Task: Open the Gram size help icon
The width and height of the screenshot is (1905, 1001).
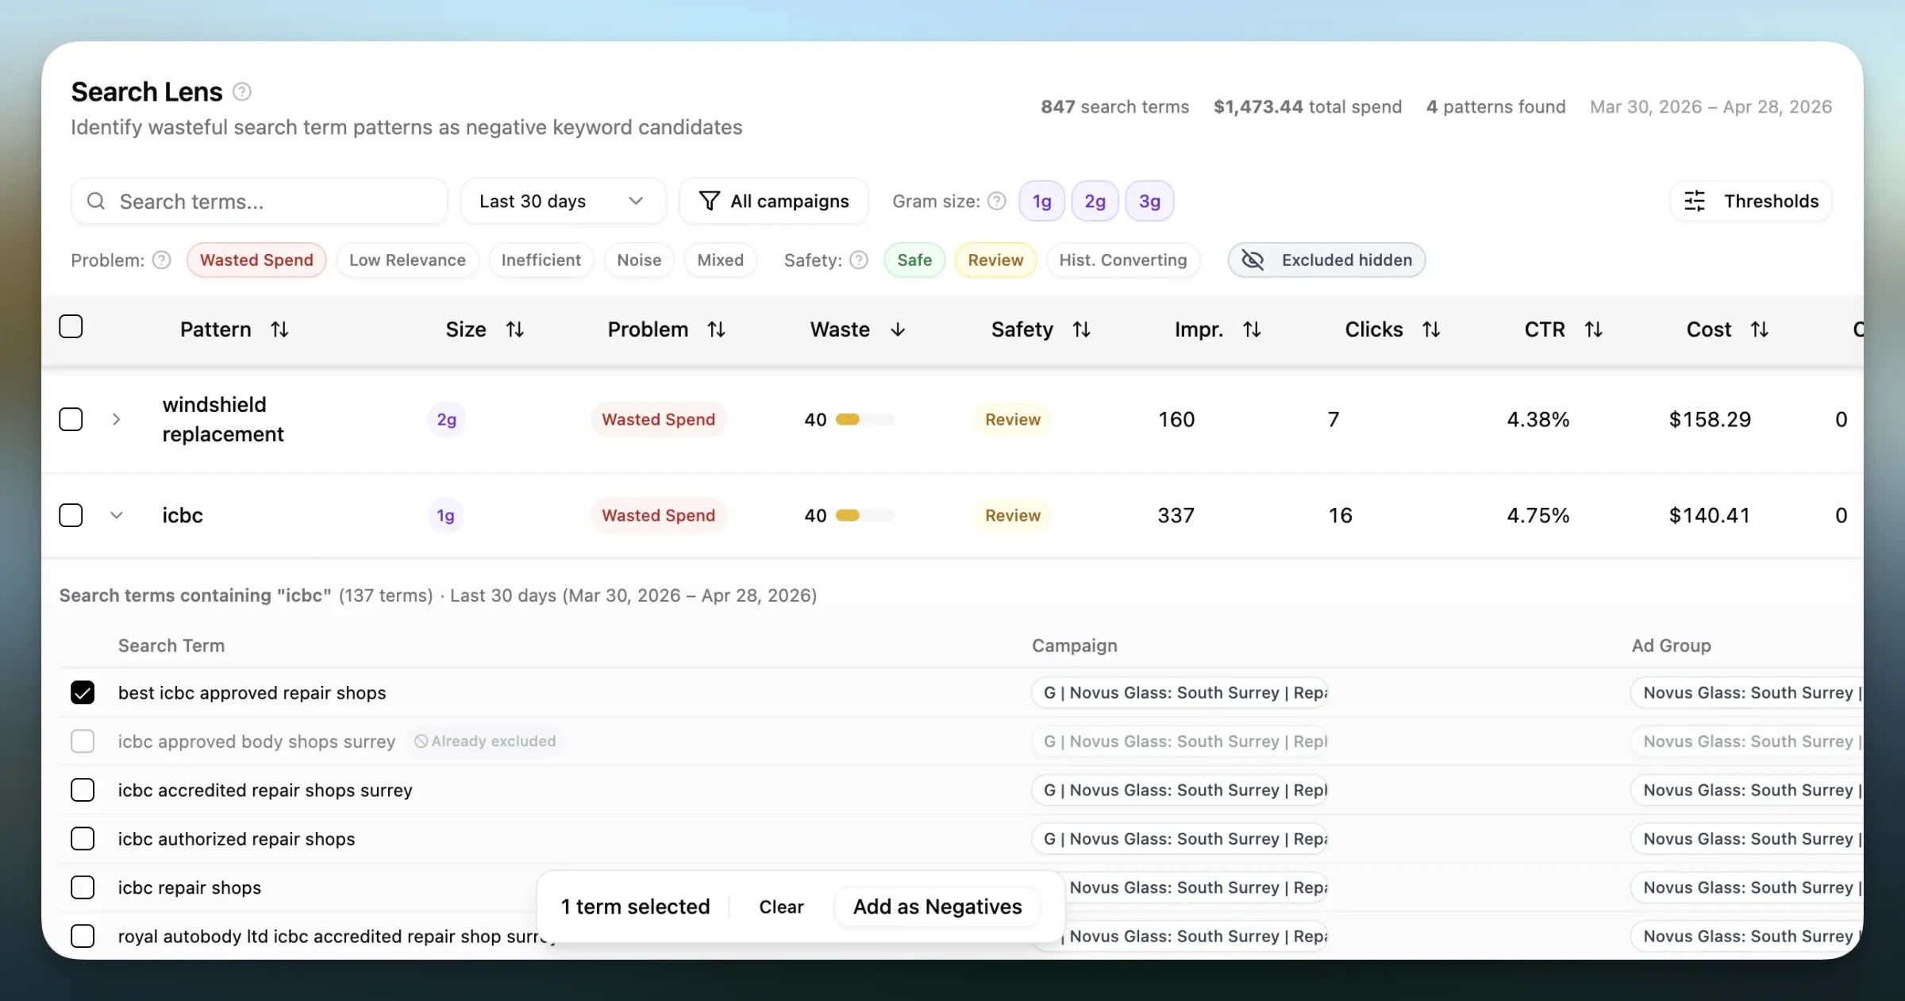Action: [997, 201]
